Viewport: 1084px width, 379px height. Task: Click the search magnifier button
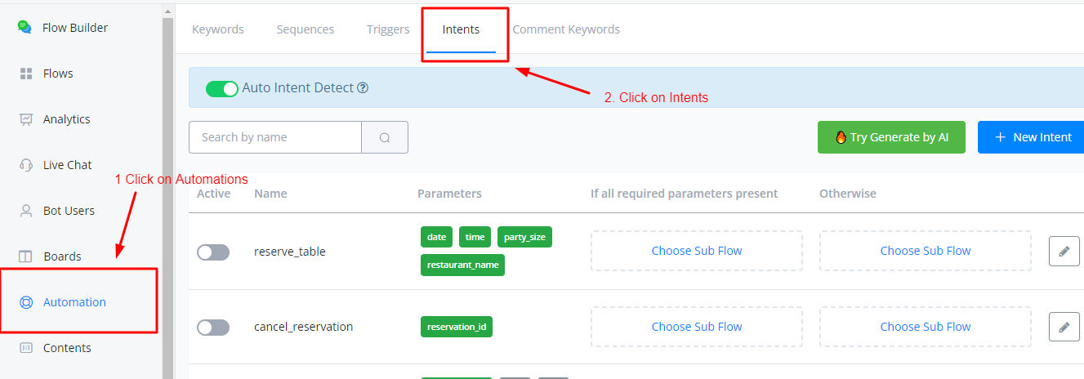(385, 137)
